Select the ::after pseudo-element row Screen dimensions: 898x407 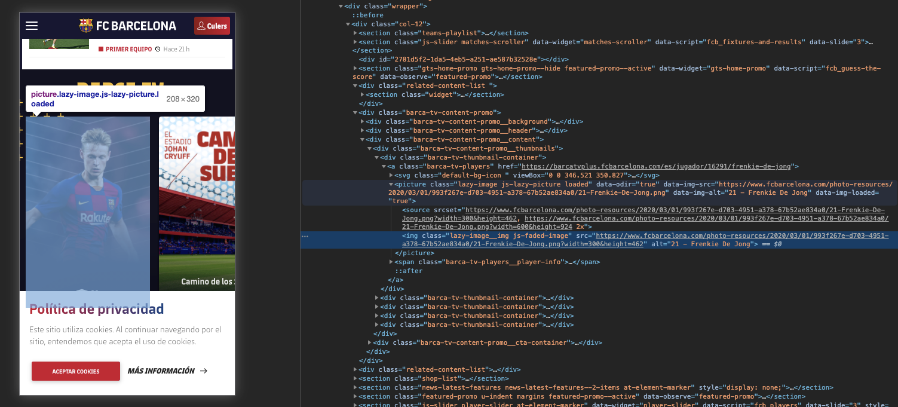point(408,271)
